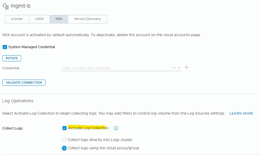Click the plus icon to add credential
260x156 pixels.
(187, 68)
